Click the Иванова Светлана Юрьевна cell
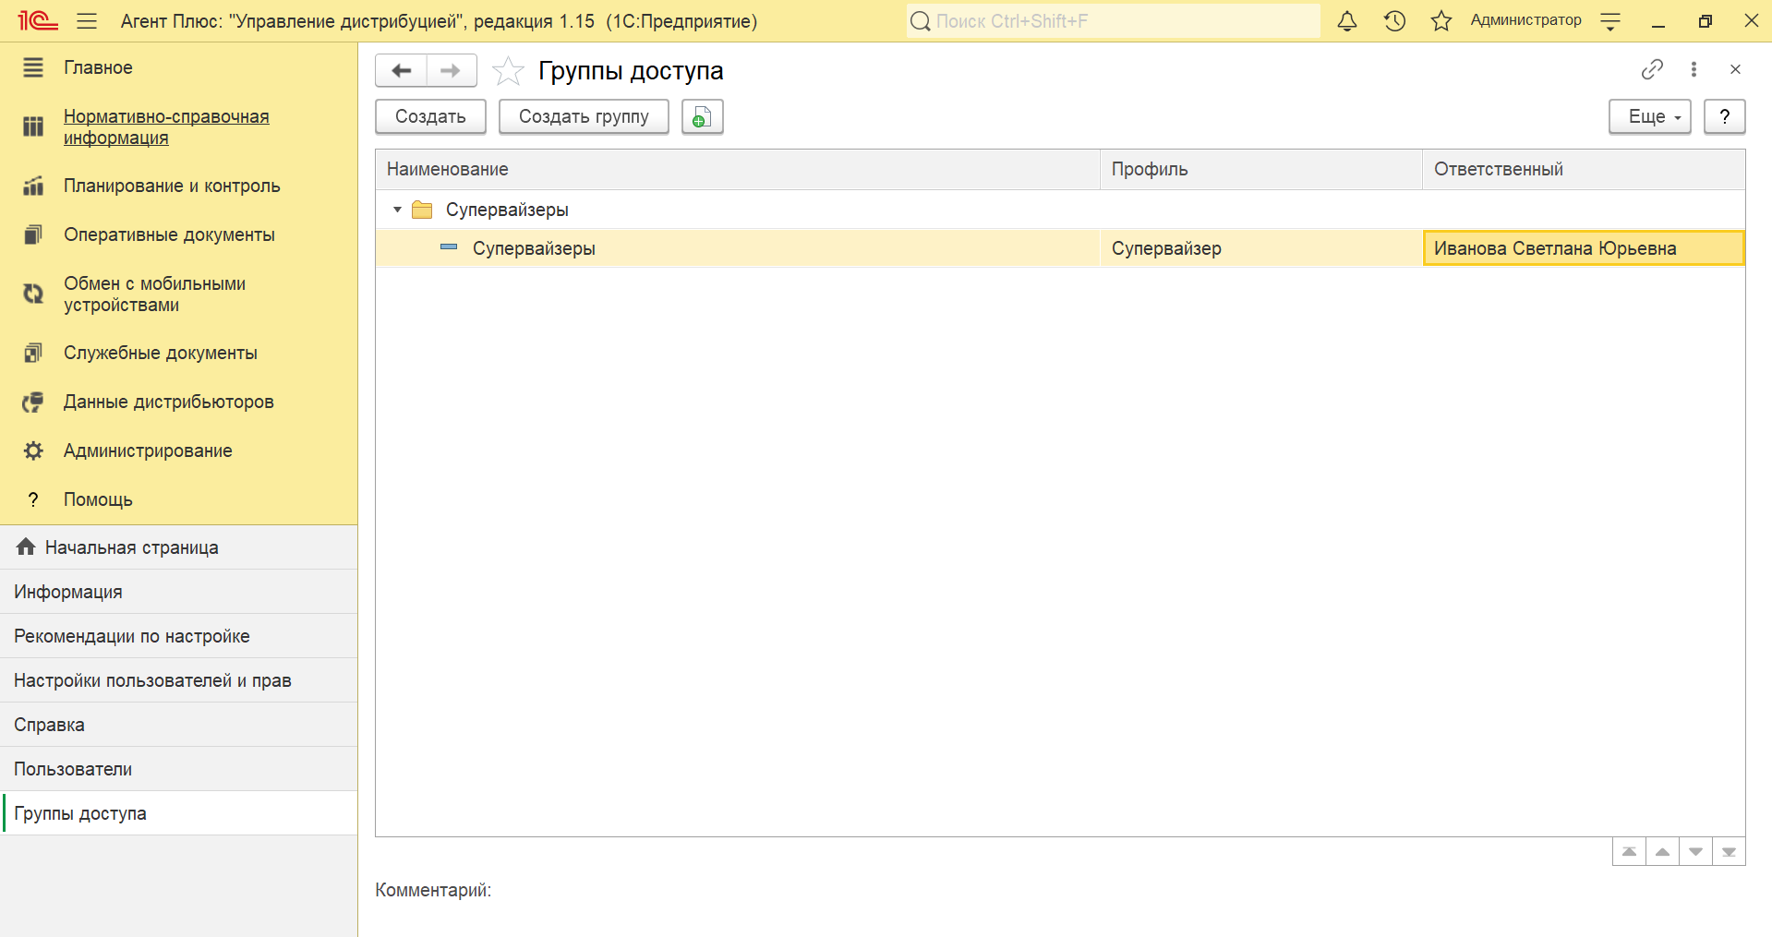1772x937 pixels. point(1584,248)
